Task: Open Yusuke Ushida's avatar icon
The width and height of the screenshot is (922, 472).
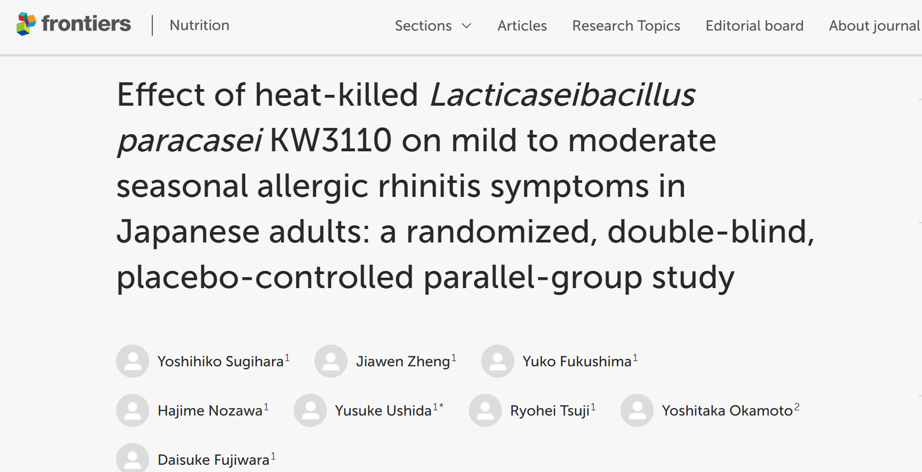Action: pyautogui.click(x=310, y=410)
